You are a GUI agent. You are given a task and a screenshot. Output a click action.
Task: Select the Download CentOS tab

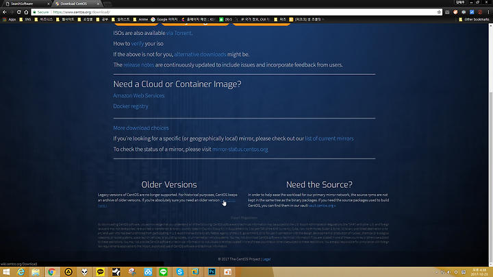[77, 4]
